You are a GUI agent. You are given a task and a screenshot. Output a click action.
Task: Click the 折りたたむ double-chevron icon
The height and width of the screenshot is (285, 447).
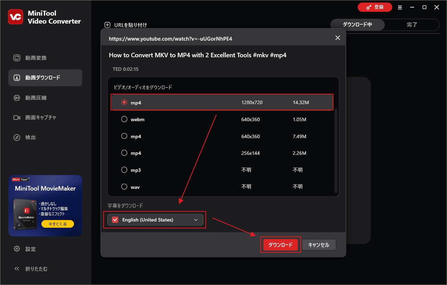[17, 269]
